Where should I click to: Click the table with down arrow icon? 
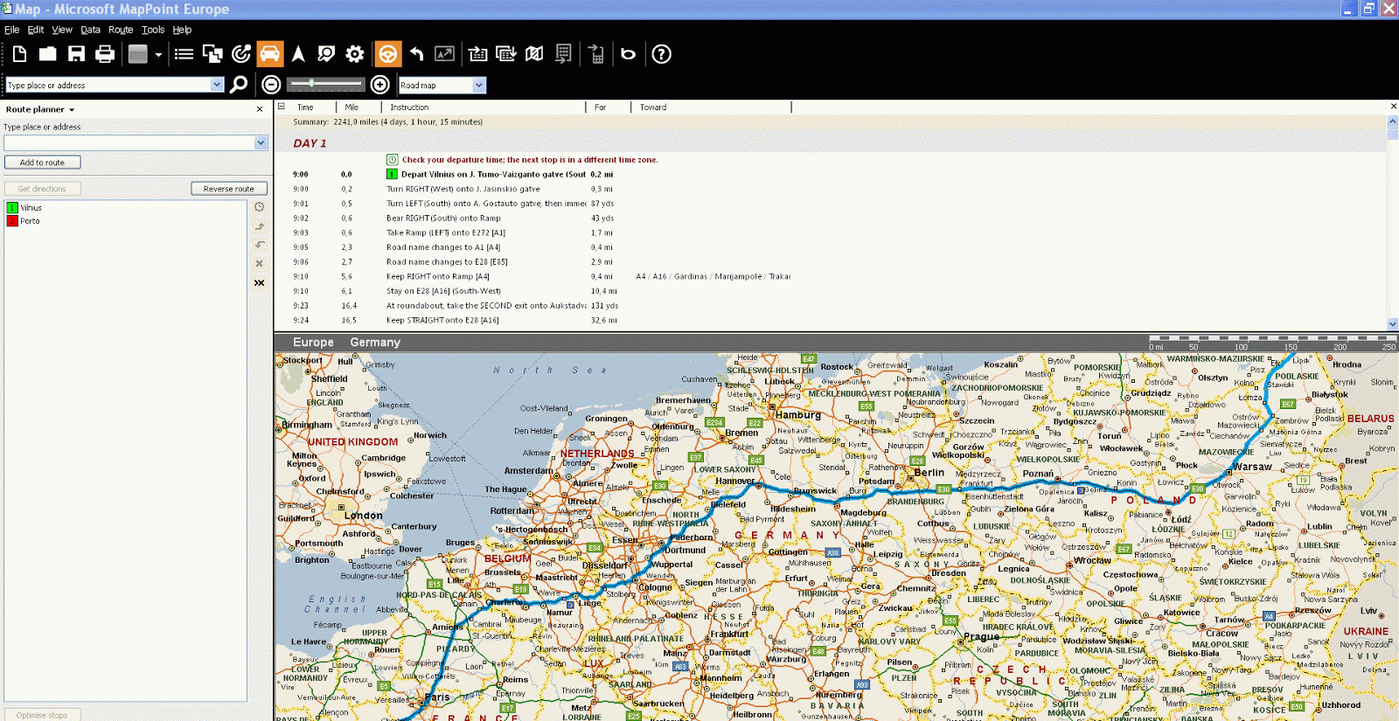coord(506,54)
